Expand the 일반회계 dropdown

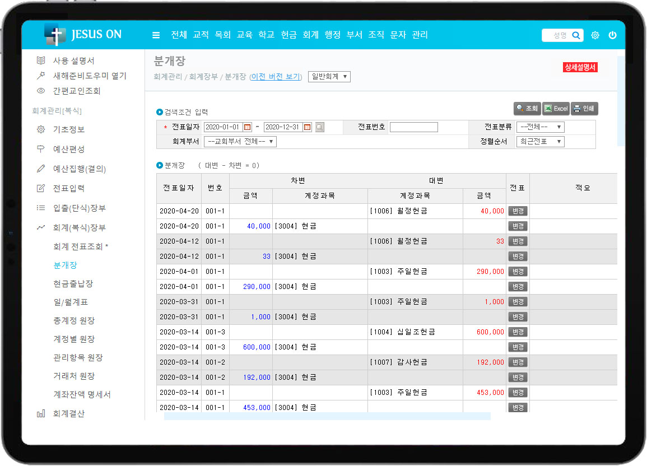click(x=329, y=77)
